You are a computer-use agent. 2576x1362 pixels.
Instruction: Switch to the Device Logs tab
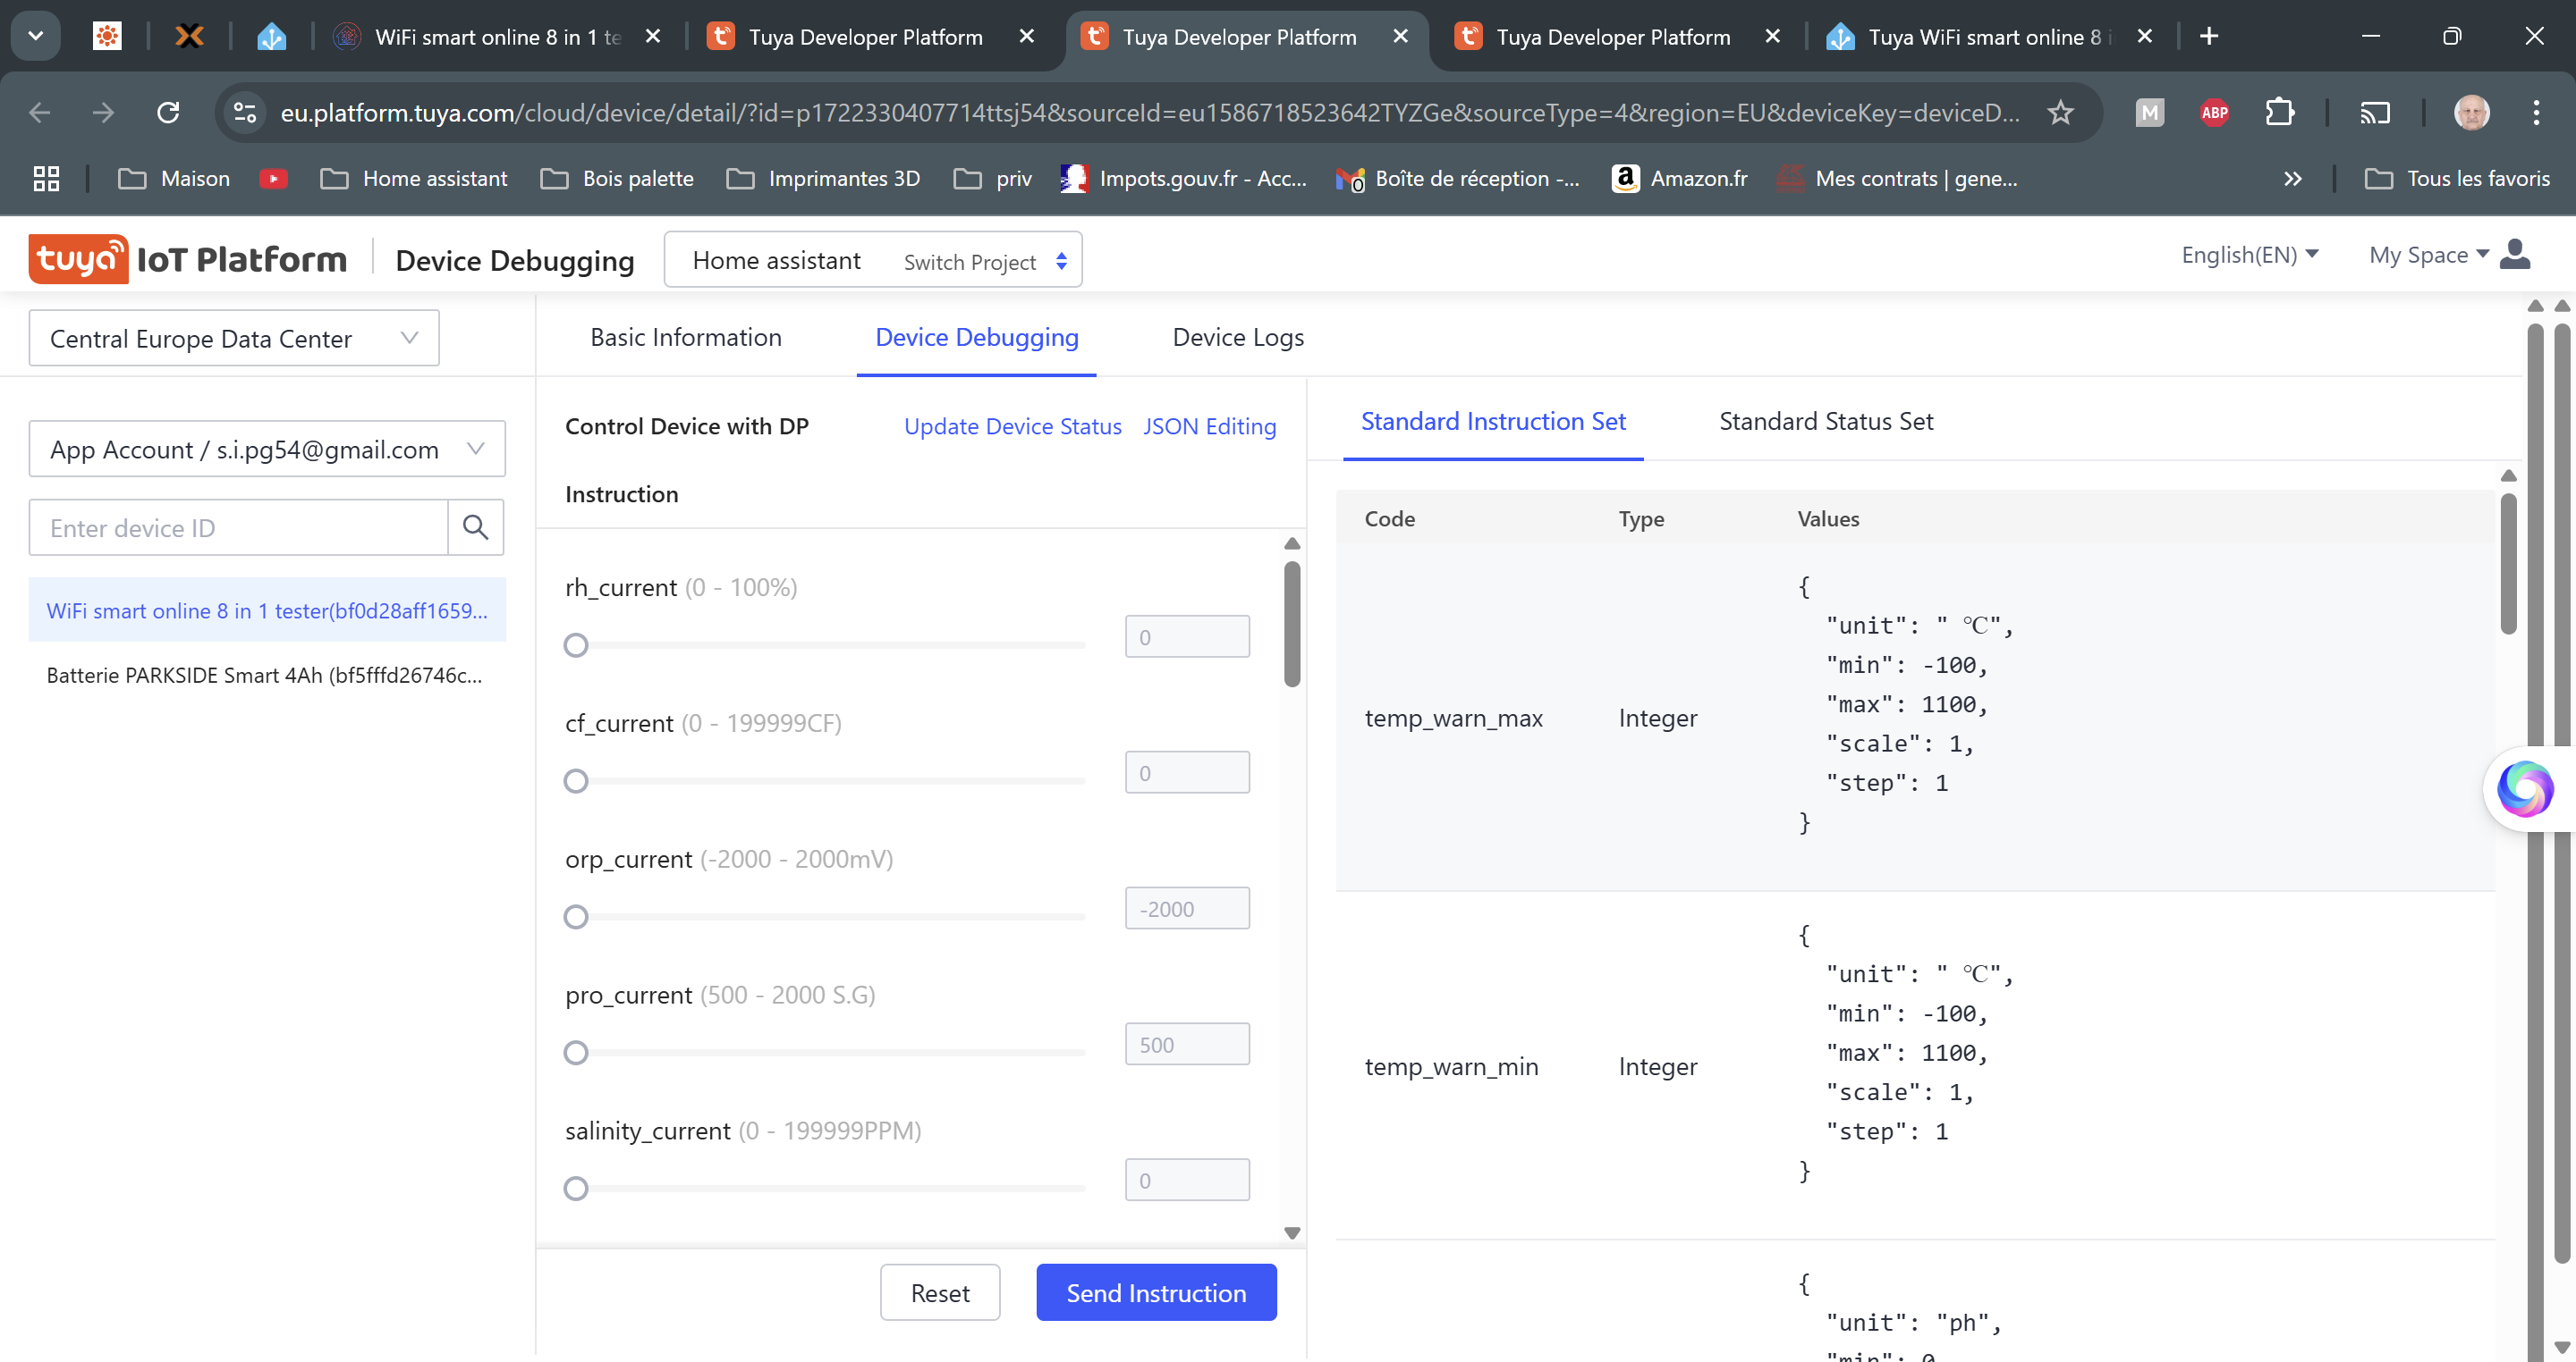click(1237, 338)
